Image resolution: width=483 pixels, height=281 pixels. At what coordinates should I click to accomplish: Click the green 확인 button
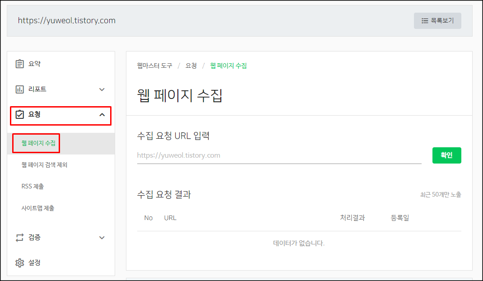(x=446, y=155)
